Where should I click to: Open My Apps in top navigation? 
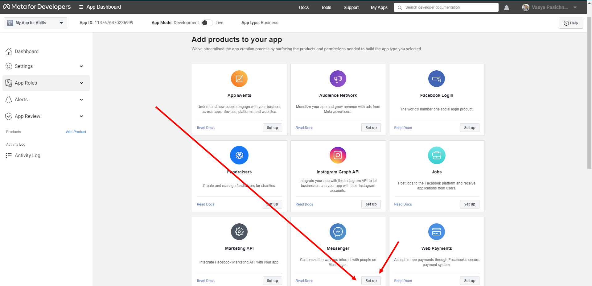point(379,7)
